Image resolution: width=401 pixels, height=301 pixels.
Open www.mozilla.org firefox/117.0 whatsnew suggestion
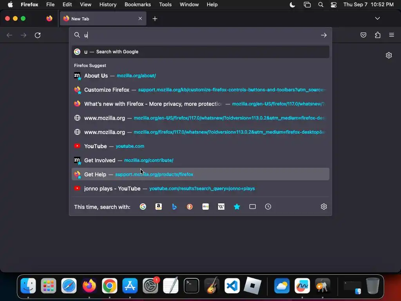pos(200,132)
